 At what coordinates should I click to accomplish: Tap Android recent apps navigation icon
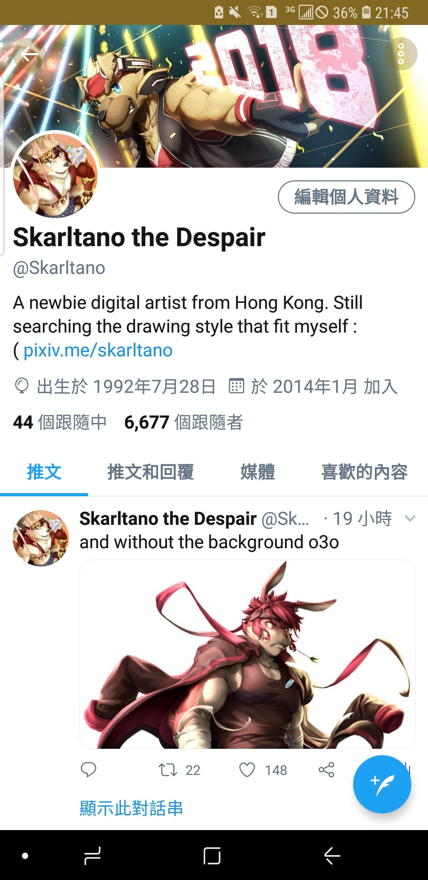[x=93, y=856]
